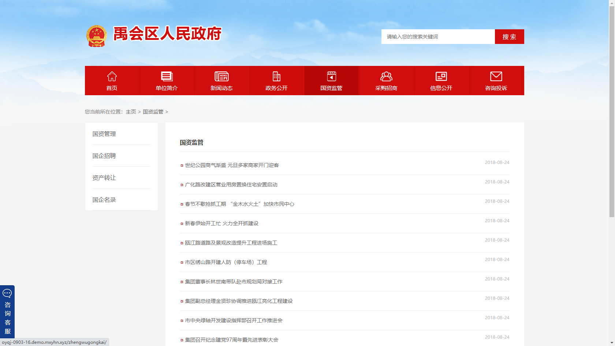
Task: Click the envelope icon above 咨询投诉
Action: click(x=496, y=76)
